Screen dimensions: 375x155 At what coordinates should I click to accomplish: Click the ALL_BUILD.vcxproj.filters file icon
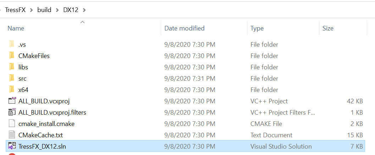click(x=12, y=113)
